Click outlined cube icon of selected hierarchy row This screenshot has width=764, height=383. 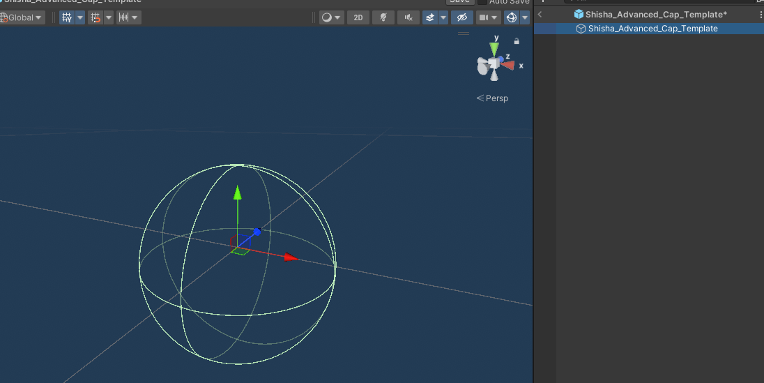581,29
